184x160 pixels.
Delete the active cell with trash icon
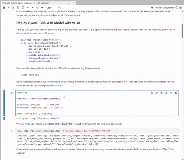[176, 93]
